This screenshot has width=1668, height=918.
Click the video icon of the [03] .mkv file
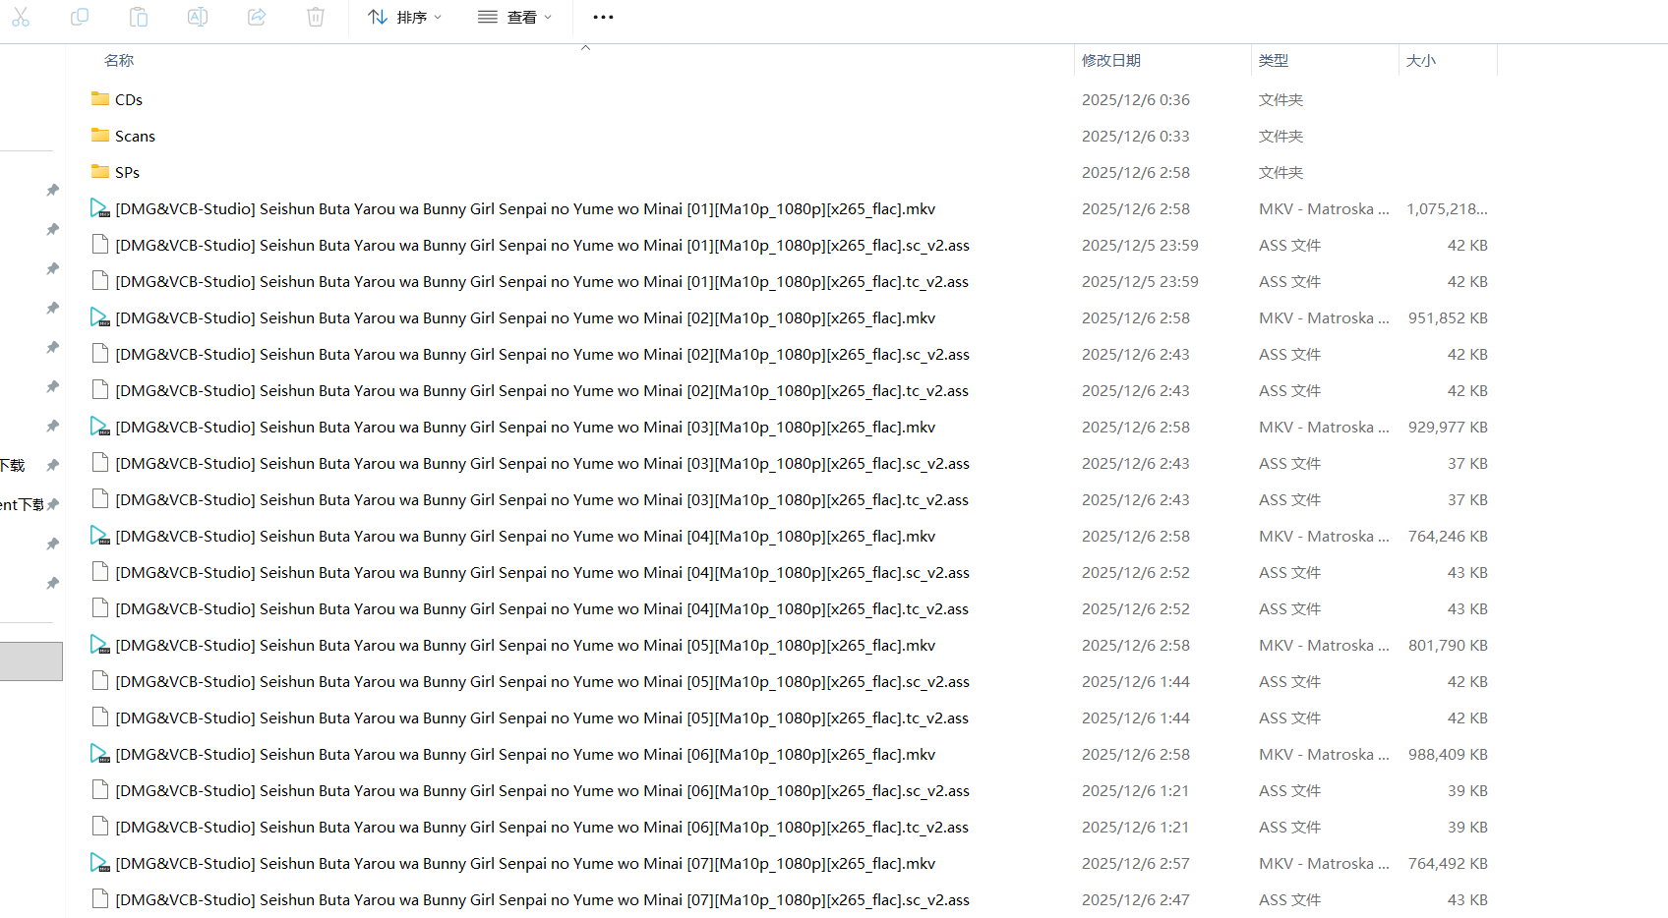[x=100, y=427]
